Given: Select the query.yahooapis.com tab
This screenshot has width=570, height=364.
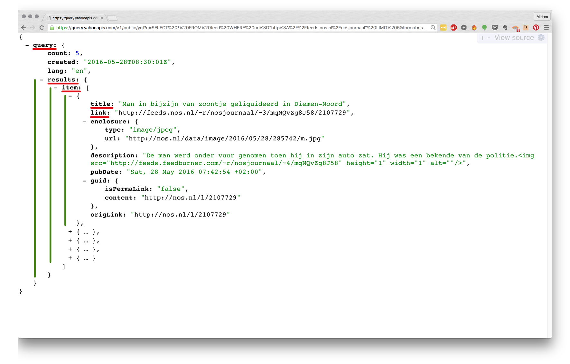Looking at the screenshot, I should 74,18.
